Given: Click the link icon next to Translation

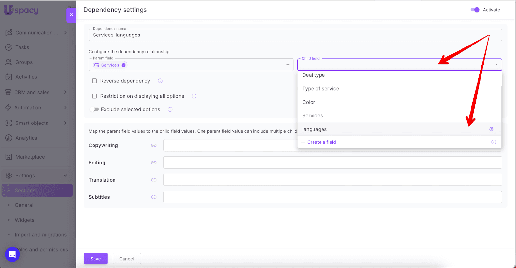Looking at the screenshot, I should pyautogui.click(x=154, y=180).
